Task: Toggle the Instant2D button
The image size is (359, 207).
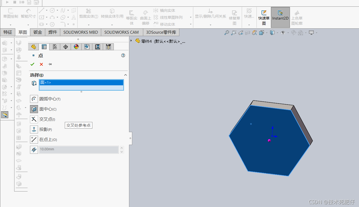Action: (280, 17)
